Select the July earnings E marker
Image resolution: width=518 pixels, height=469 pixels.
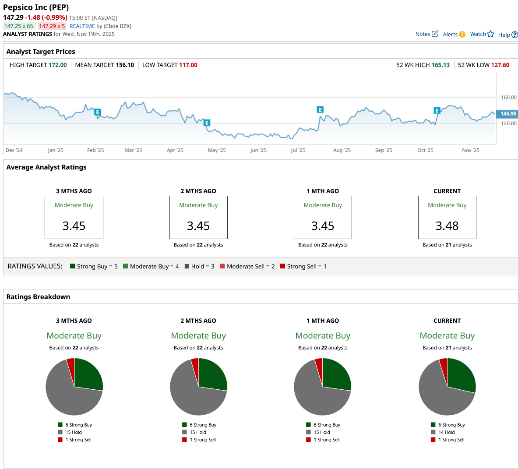pyautogui.click(x=320, y=109)
